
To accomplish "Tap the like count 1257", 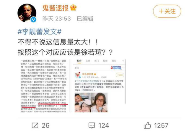I will 161,126.
